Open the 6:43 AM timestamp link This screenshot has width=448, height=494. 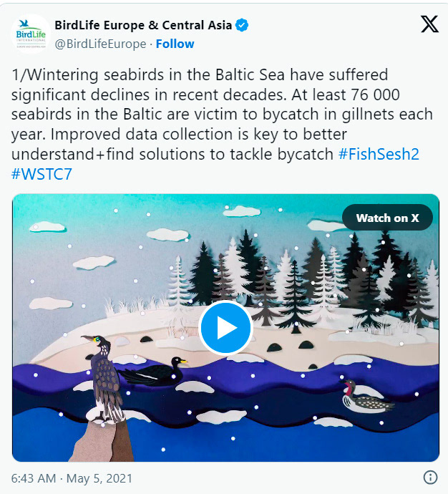click(34, 478)
